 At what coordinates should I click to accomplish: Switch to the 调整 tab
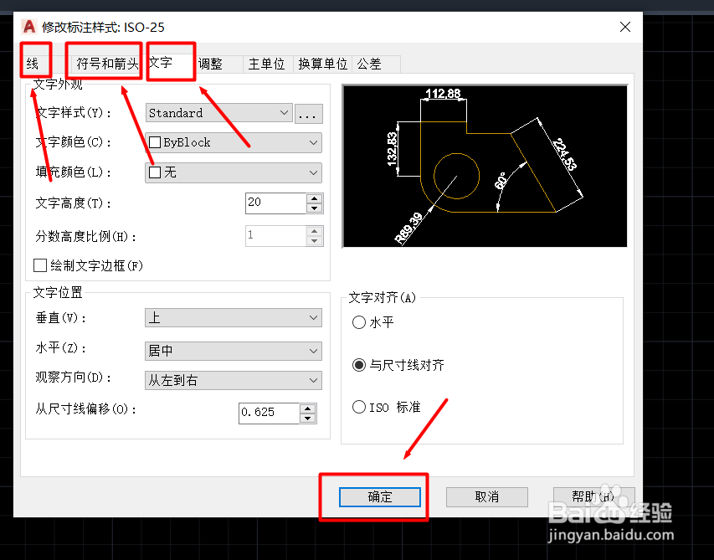(x=213, y=63)
